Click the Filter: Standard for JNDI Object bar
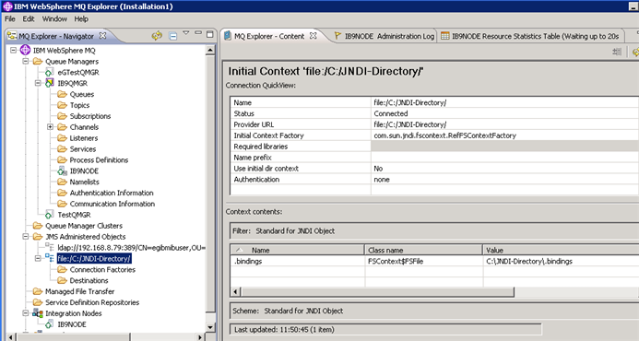Screen dimensions: 639x341 (434, 231)
